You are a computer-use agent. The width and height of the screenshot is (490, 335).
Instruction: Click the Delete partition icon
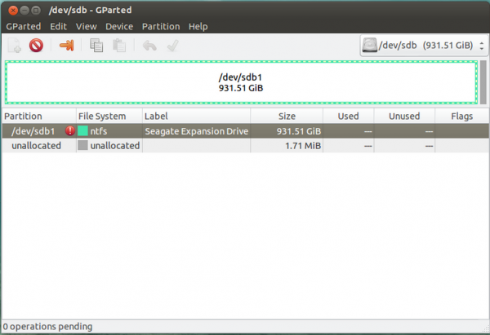click(36, 46)
